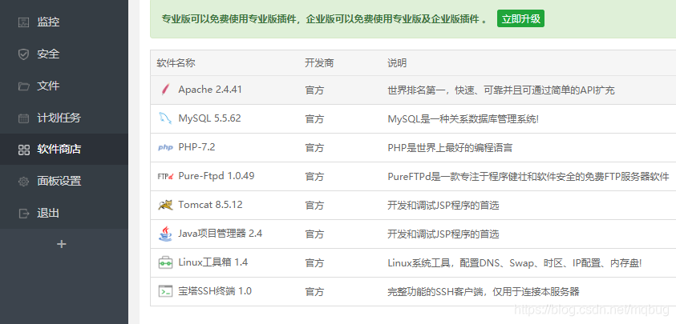The width and height of the screenshot is (676, 324).
Task: Click 官方 in the PHP-7.2 row
Action: [x=314, y=147]
